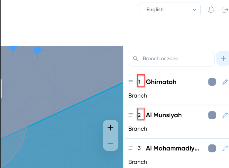This screenshot has width=229, height=168.
Task: Click the search magnifier icon
Action: pyautogui.click(x=135, y=58)
